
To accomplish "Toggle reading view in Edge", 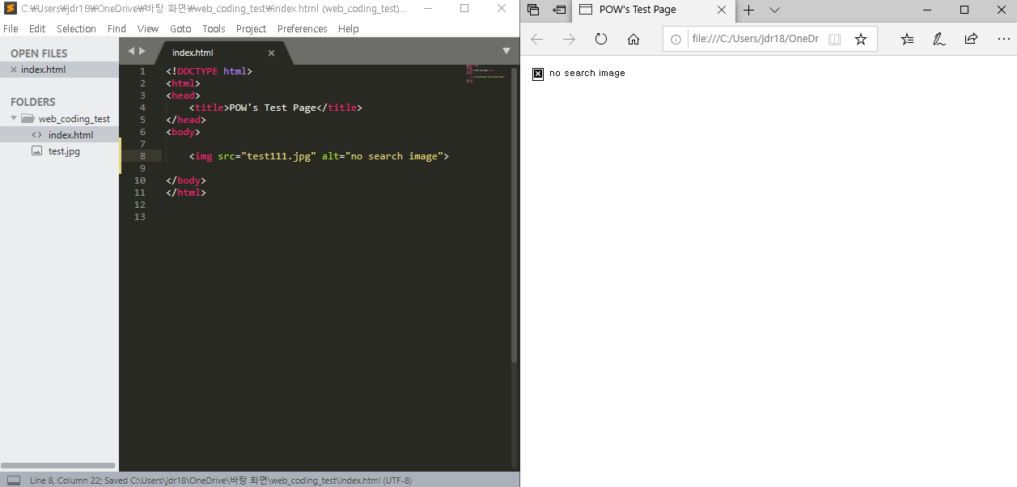I will coord(835,39).
